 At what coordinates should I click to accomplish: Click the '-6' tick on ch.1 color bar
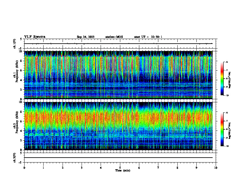tap(227, 62)
